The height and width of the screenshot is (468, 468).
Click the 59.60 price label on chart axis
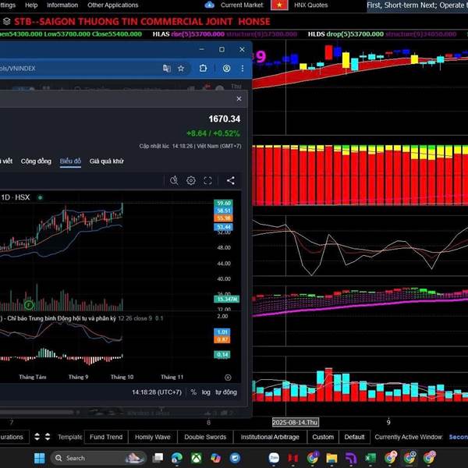224,204
